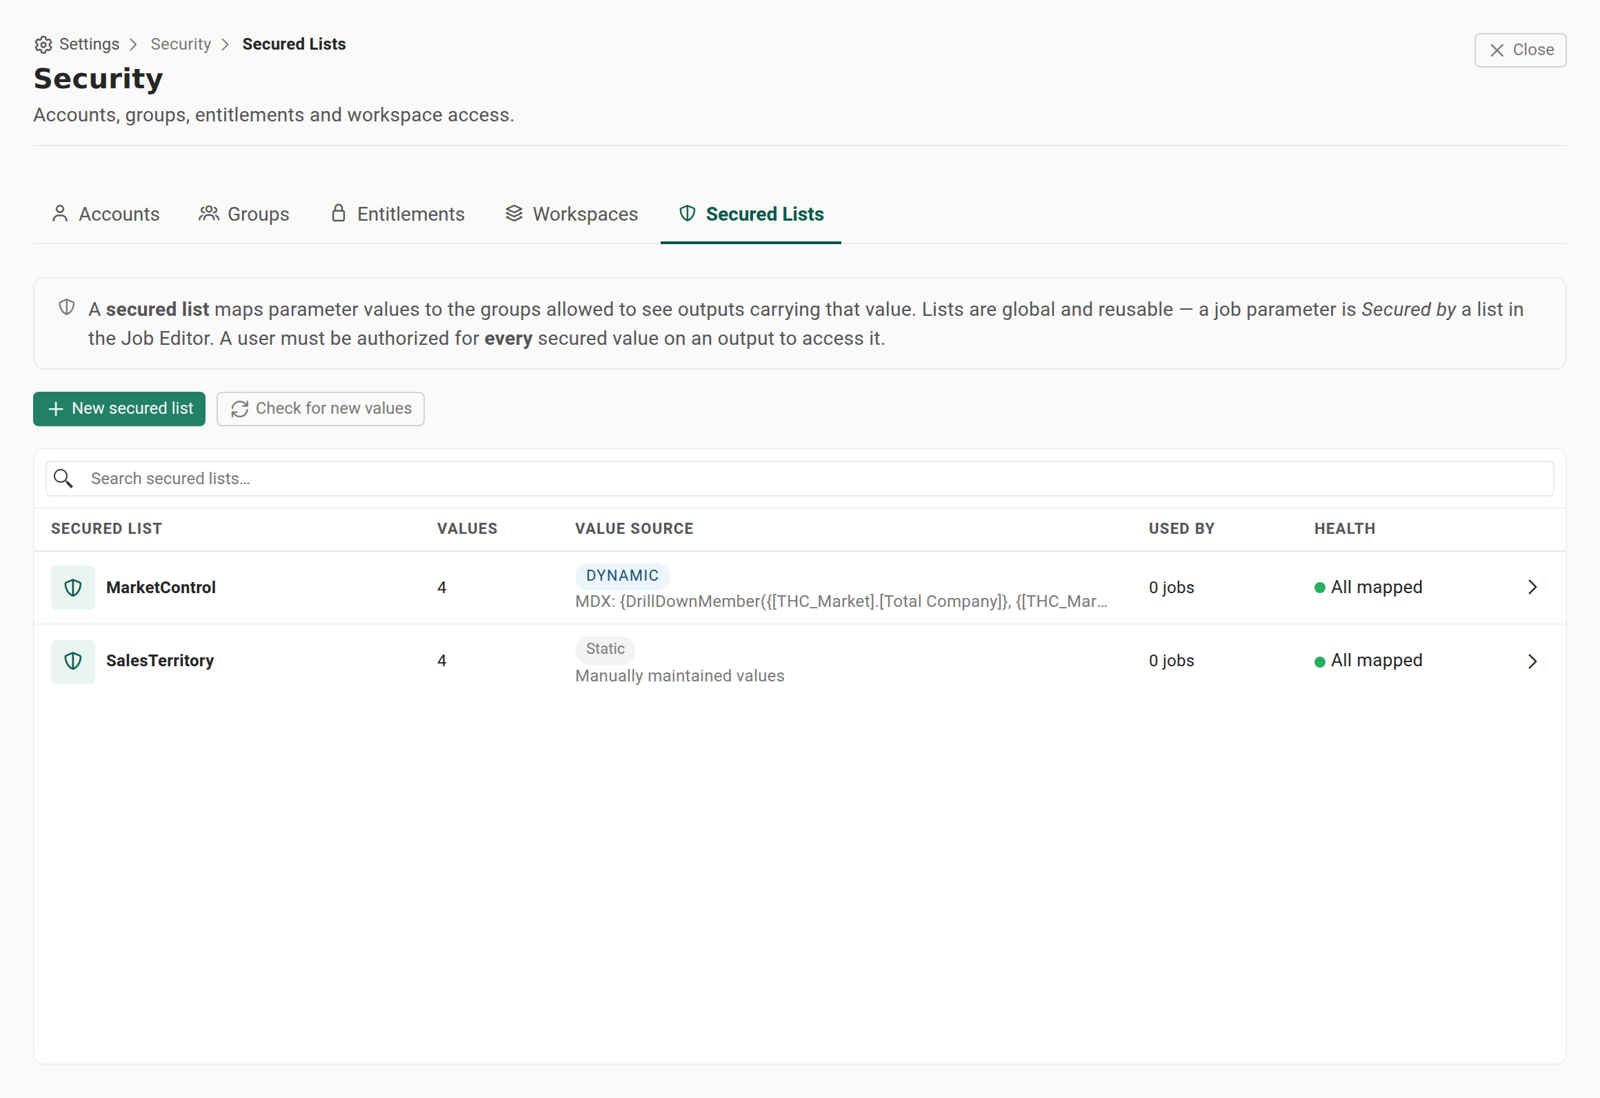Screen dimensions: 1600x1098
Task: Click All mapped status for MarketControl
Action: (x=1369, y=588)
